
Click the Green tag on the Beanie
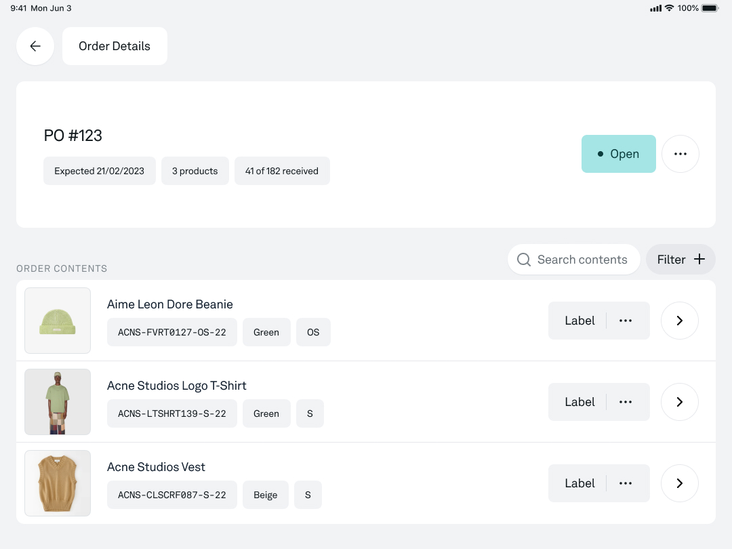266,332
